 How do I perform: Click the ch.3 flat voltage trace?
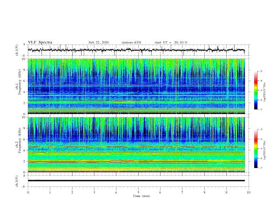coord(136,181)
